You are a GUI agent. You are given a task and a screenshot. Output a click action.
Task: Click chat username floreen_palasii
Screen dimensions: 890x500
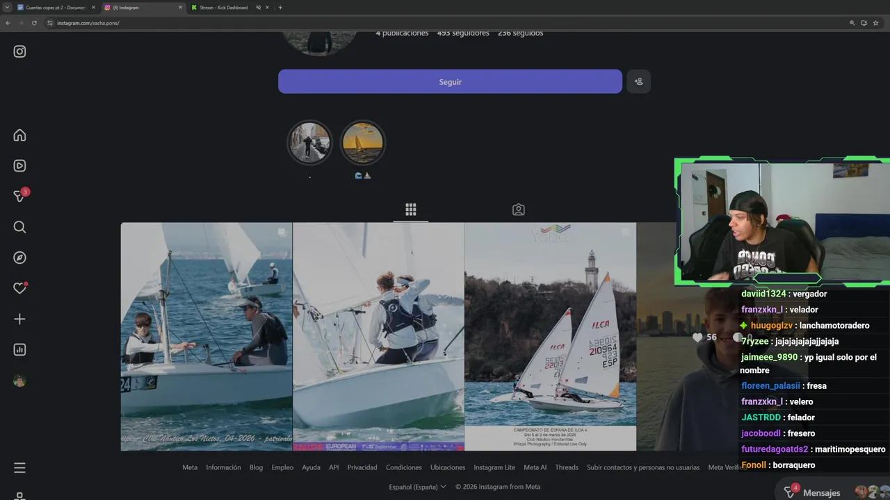point(770,385)
